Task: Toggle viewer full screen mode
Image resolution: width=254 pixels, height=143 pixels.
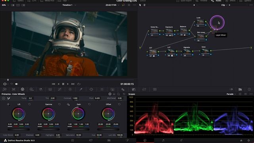Action: click(129, 5)
